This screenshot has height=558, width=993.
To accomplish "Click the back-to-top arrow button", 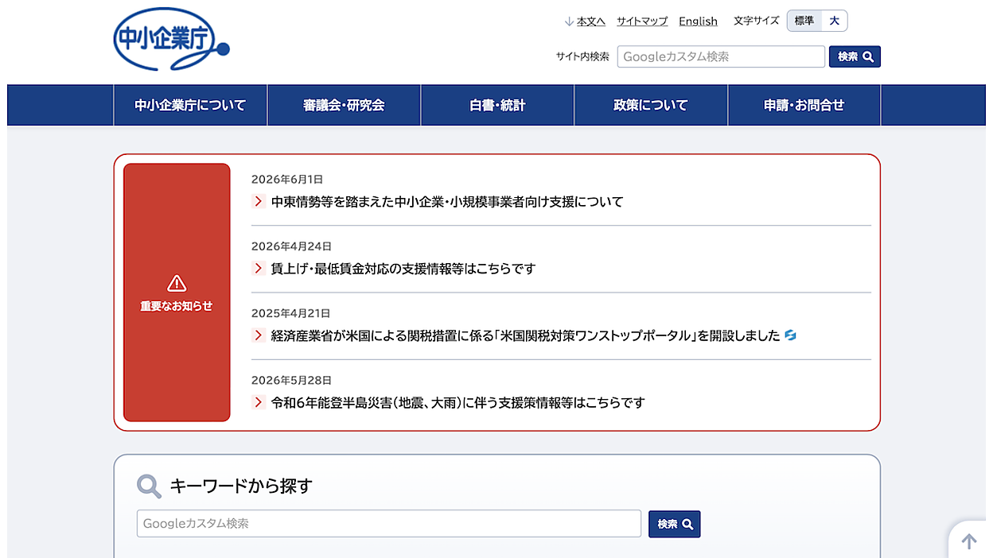I will pos(969,541).
